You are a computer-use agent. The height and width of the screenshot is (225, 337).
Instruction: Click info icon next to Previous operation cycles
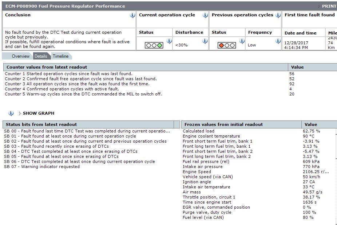(278, 15)
